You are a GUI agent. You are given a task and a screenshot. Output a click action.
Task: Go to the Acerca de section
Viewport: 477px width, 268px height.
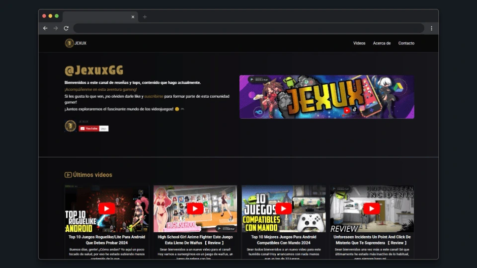click(382, 43)
